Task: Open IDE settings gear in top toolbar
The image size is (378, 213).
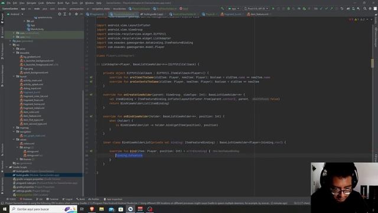Action: click(370, 8)
